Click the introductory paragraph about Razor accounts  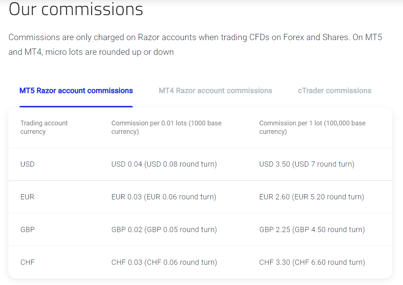point(195,44)
